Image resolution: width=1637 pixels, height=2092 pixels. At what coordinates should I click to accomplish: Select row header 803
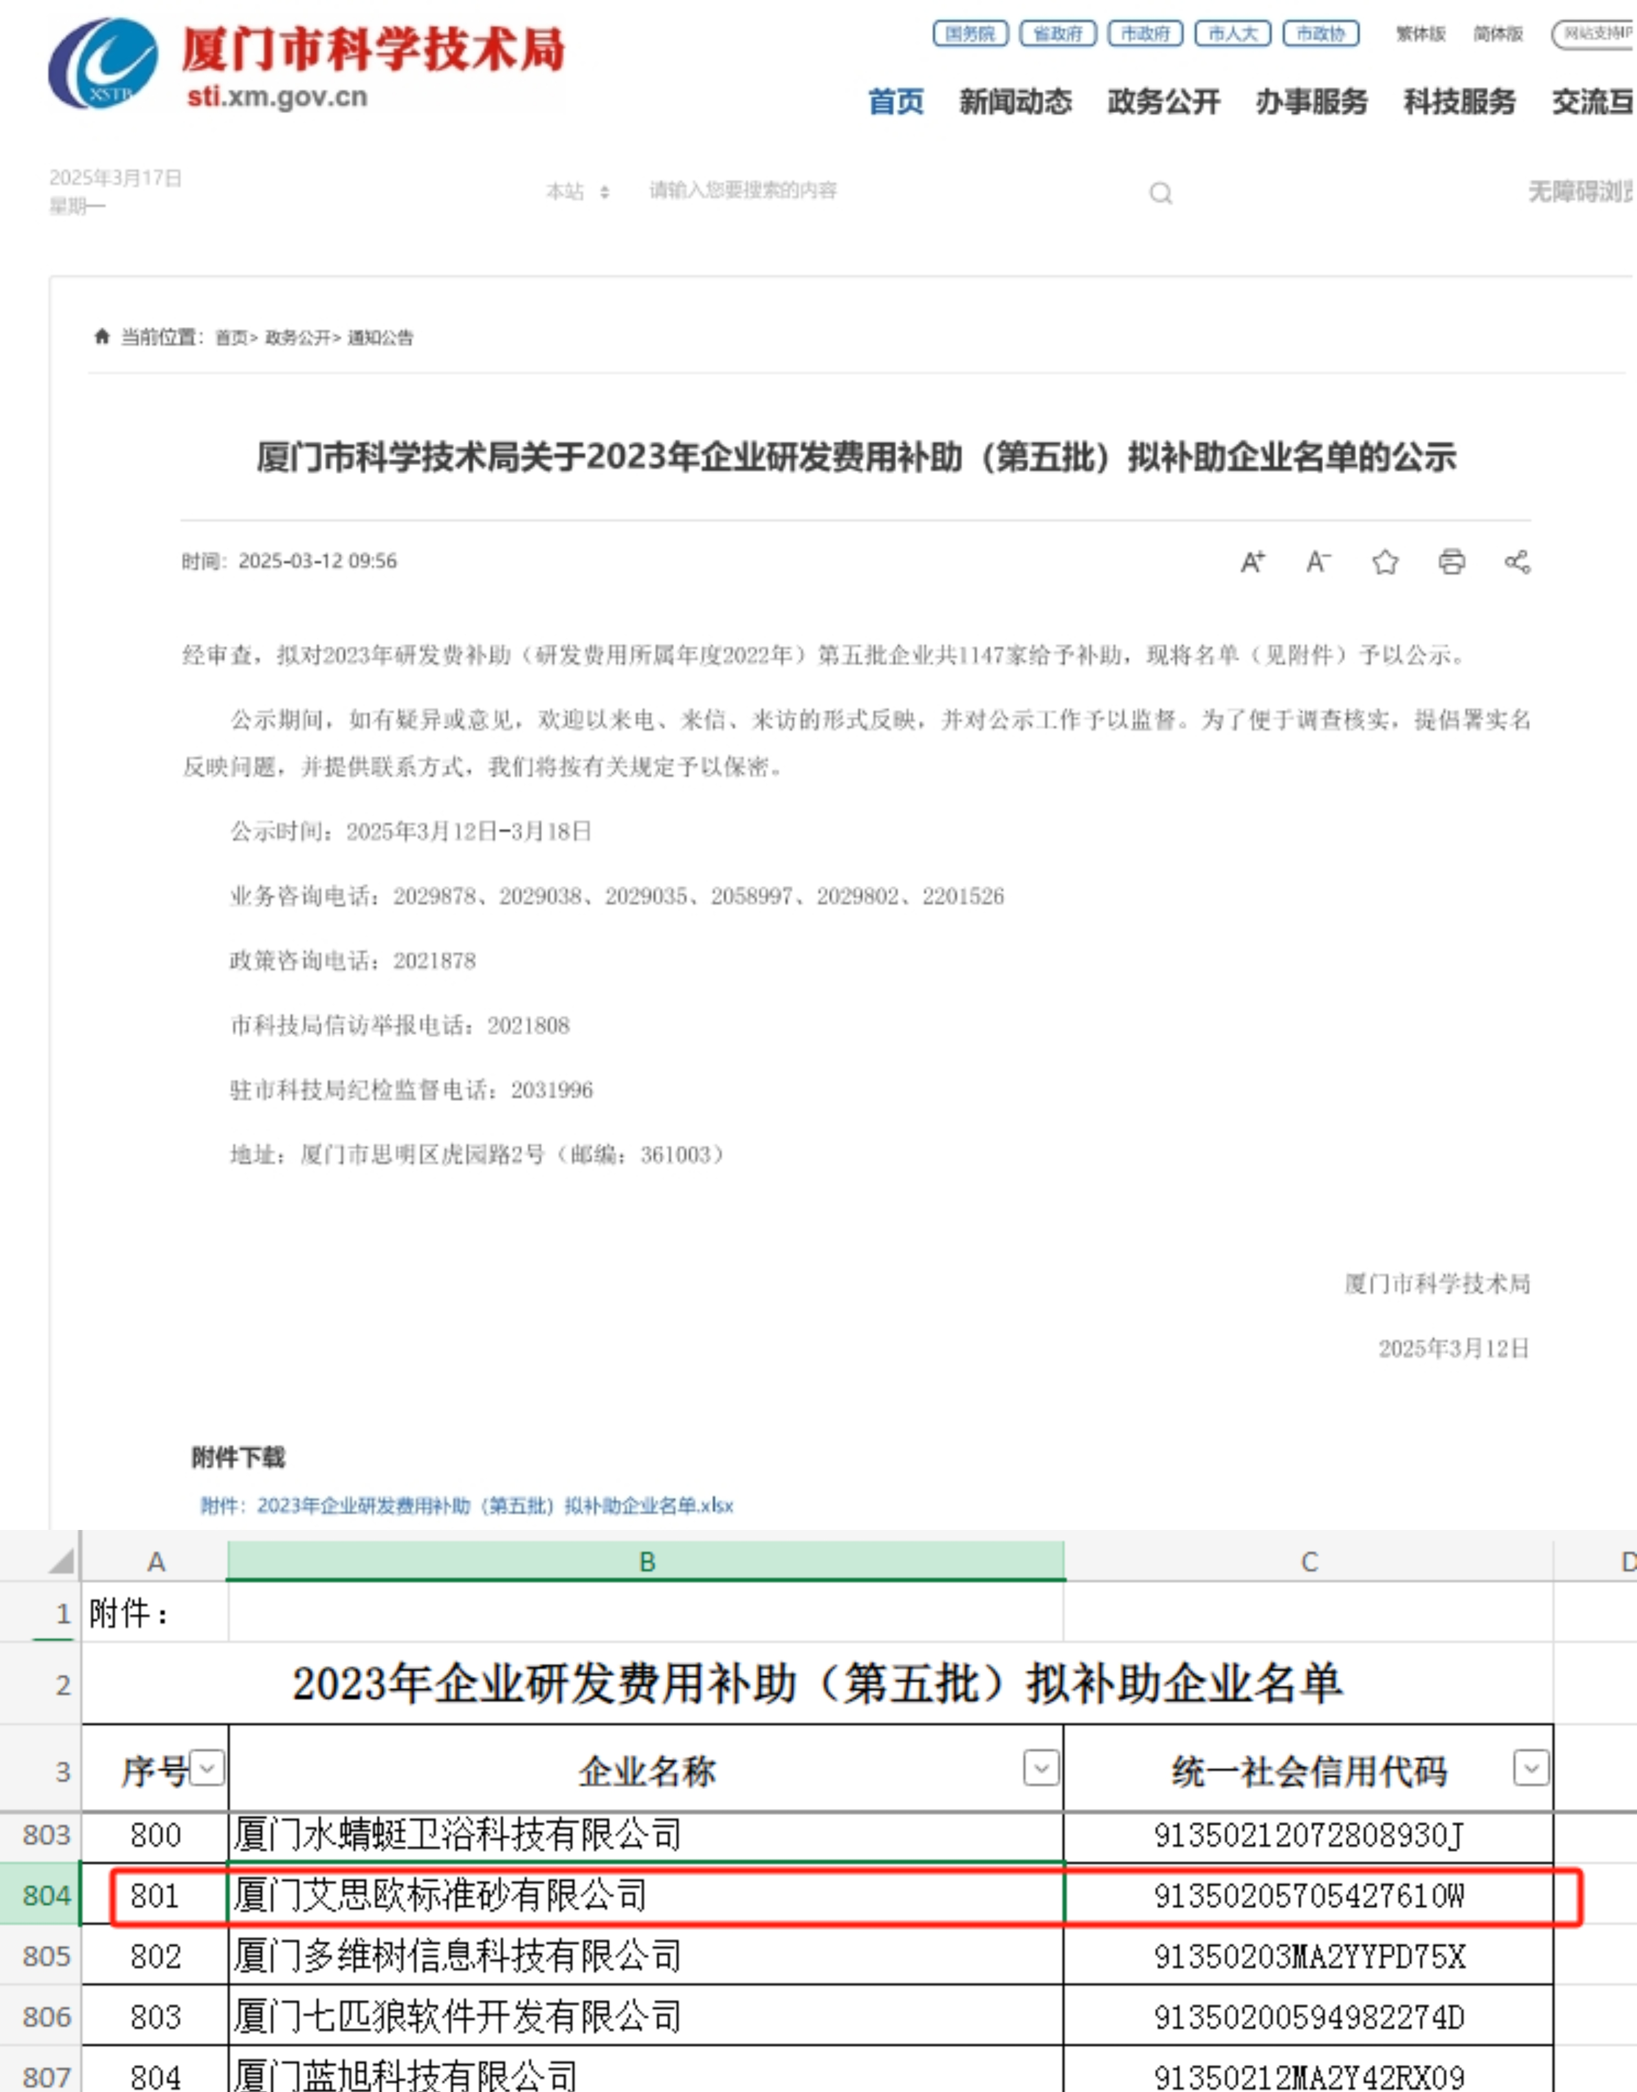[40, 1834]
